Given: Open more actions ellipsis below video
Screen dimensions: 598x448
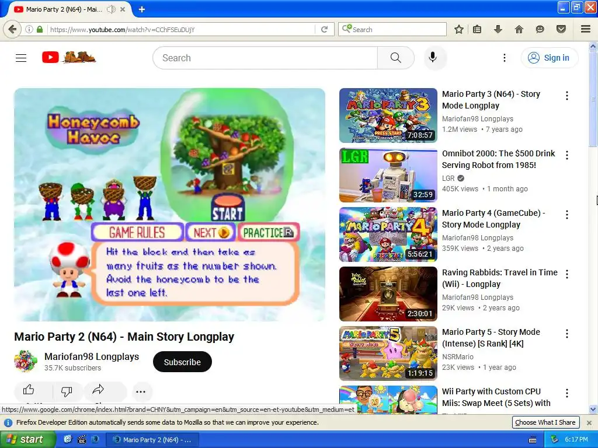Looking at the screenshot, I should coord(141,391).
